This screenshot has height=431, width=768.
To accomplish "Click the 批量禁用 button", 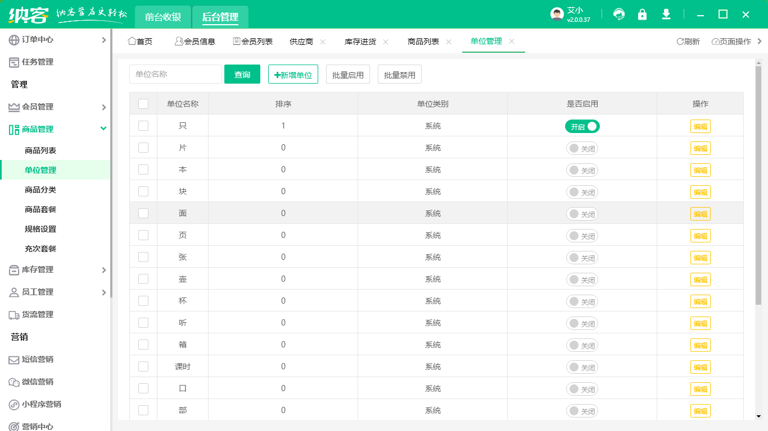I will point(400,74).
